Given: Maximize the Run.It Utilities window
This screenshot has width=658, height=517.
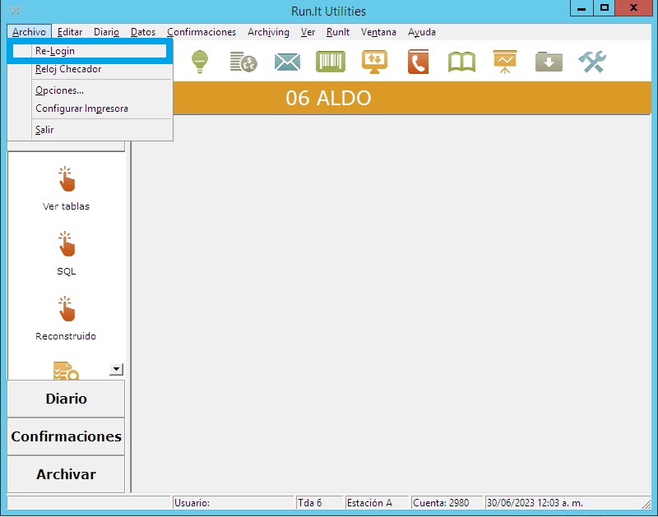Looking at the screenshot, I should 605,8.
